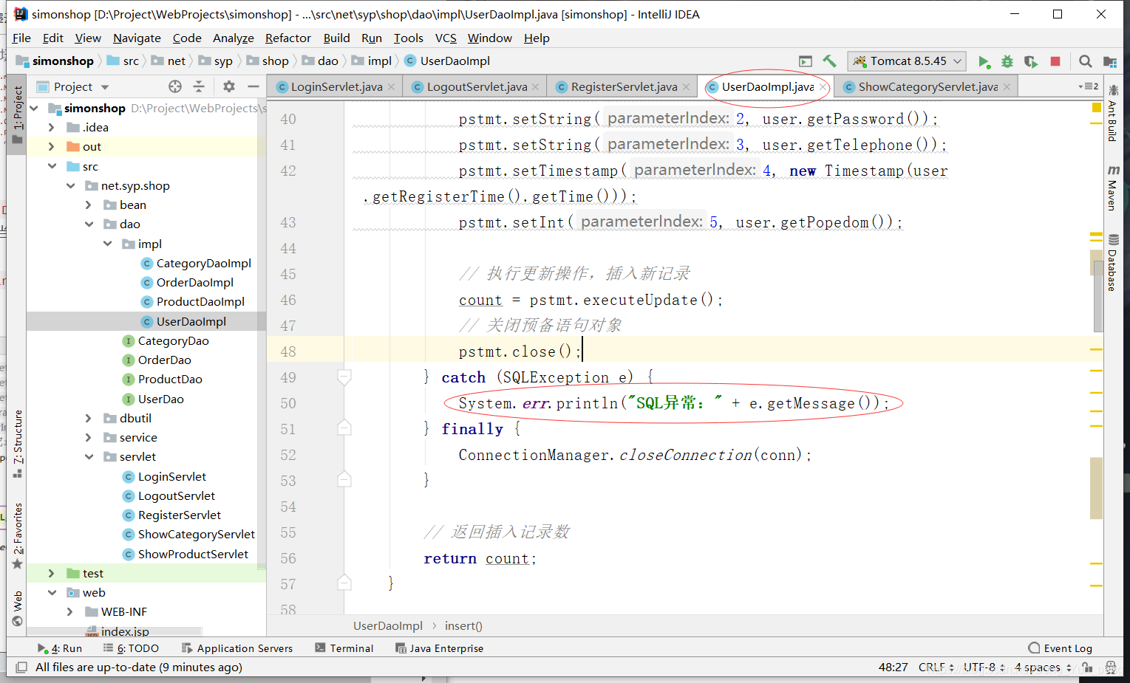Expand the .idea folder

(51, 127)
